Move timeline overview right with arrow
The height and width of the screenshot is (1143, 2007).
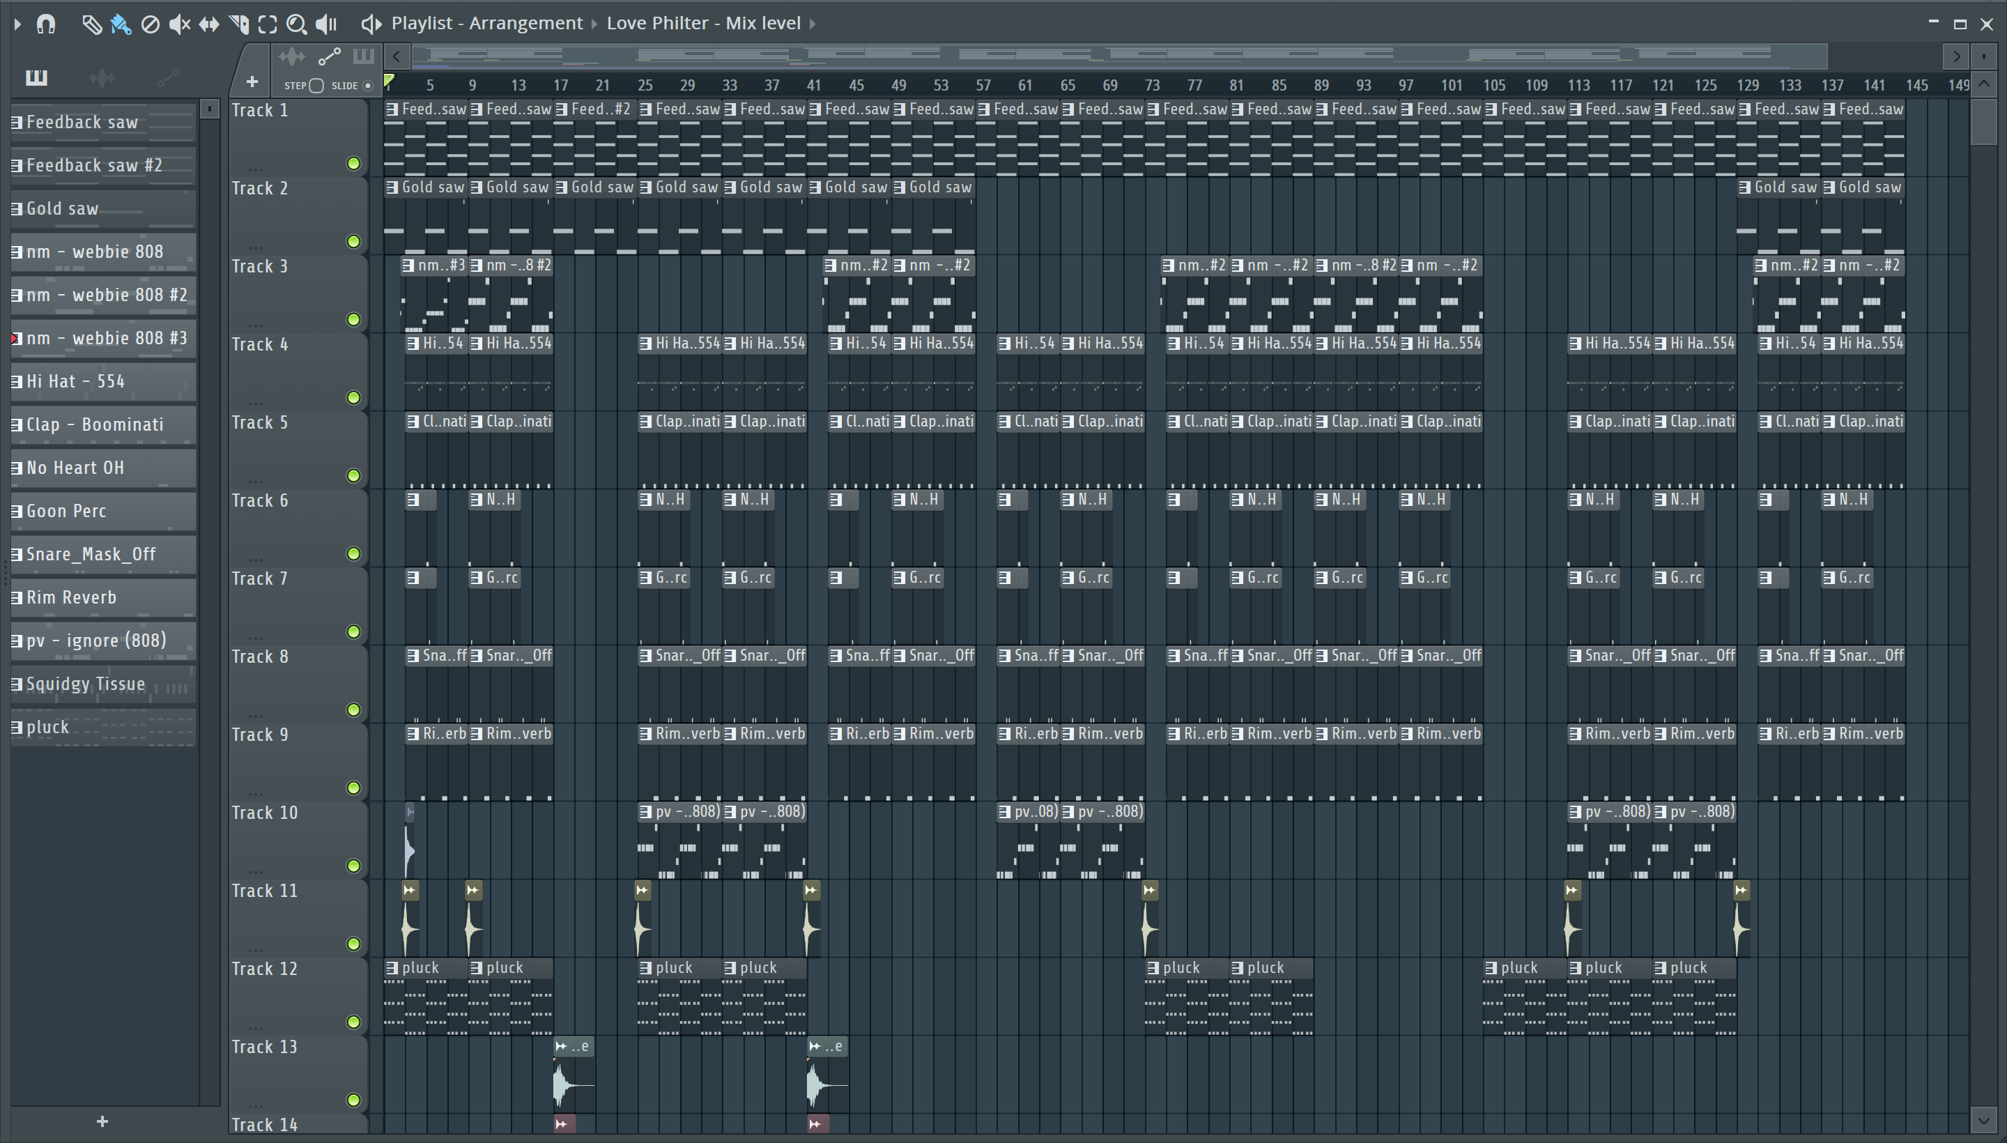[x=1957, y=56]
